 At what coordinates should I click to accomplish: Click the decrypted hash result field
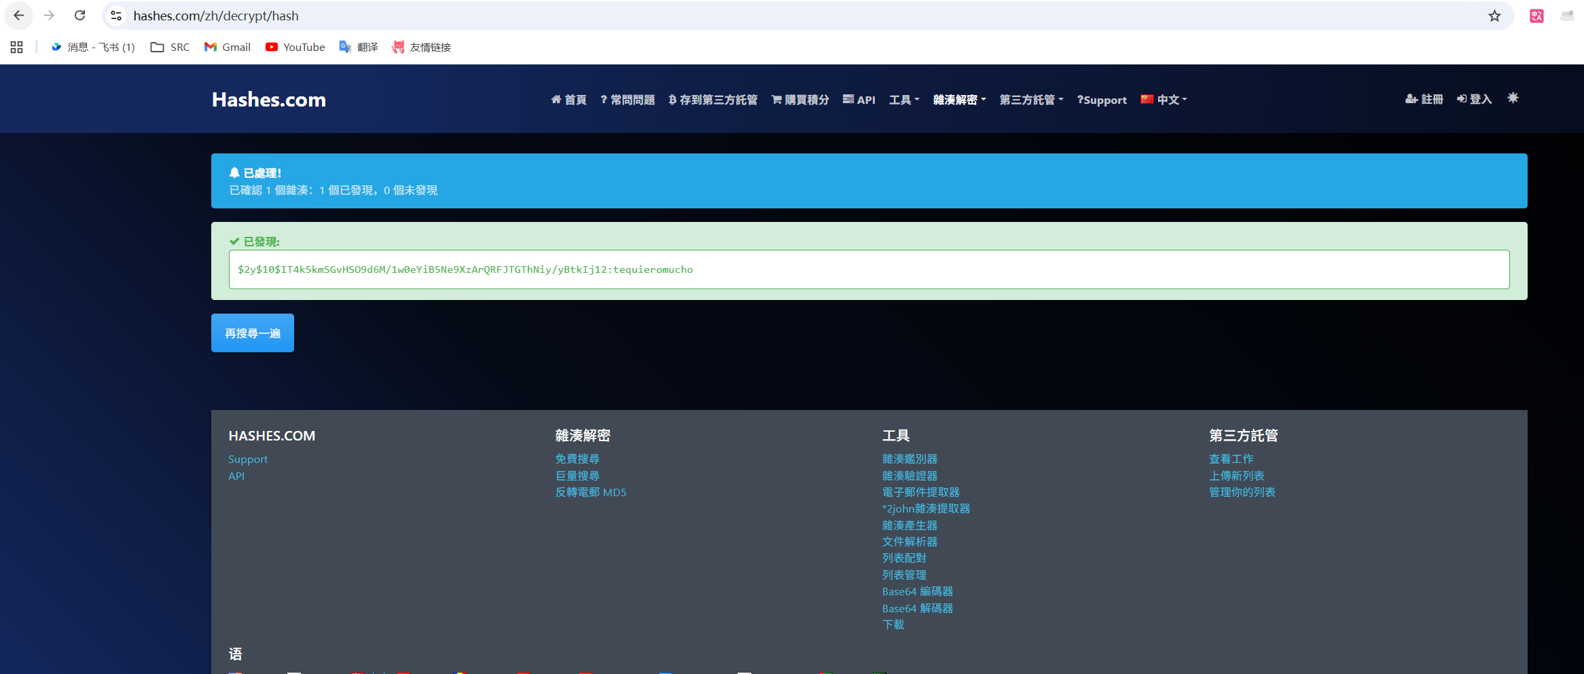click(x=869, y=269)
